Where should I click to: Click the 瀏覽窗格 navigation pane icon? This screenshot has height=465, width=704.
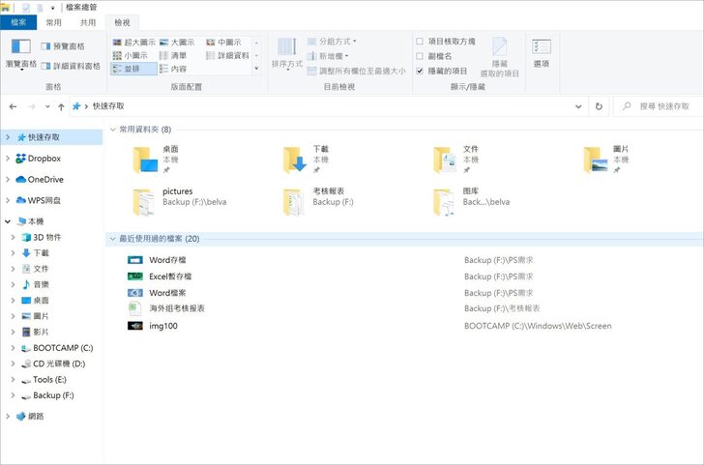(x=20, y=46)
